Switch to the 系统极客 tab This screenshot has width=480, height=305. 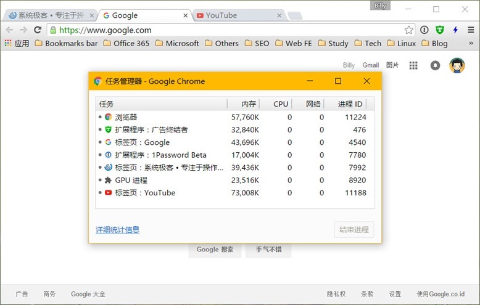49,15
